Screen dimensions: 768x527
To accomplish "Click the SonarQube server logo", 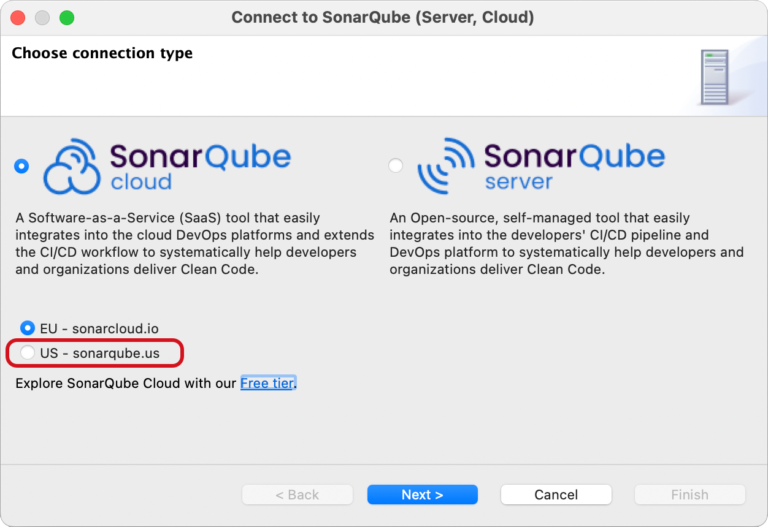I will (541, 165).
